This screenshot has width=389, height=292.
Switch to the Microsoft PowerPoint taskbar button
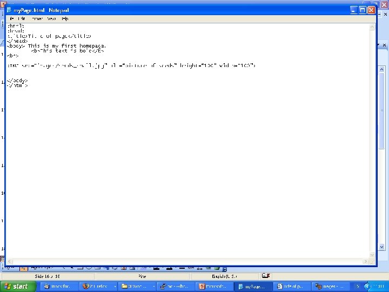(214, 287)
